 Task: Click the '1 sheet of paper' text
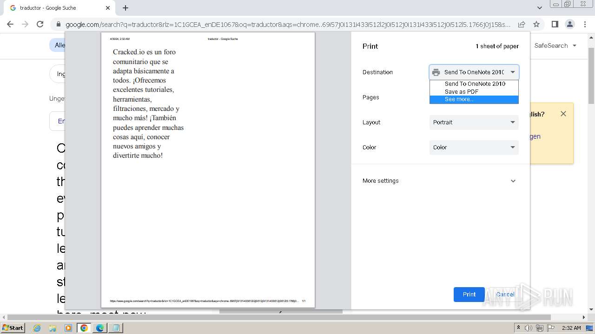[x=497, y=46]
